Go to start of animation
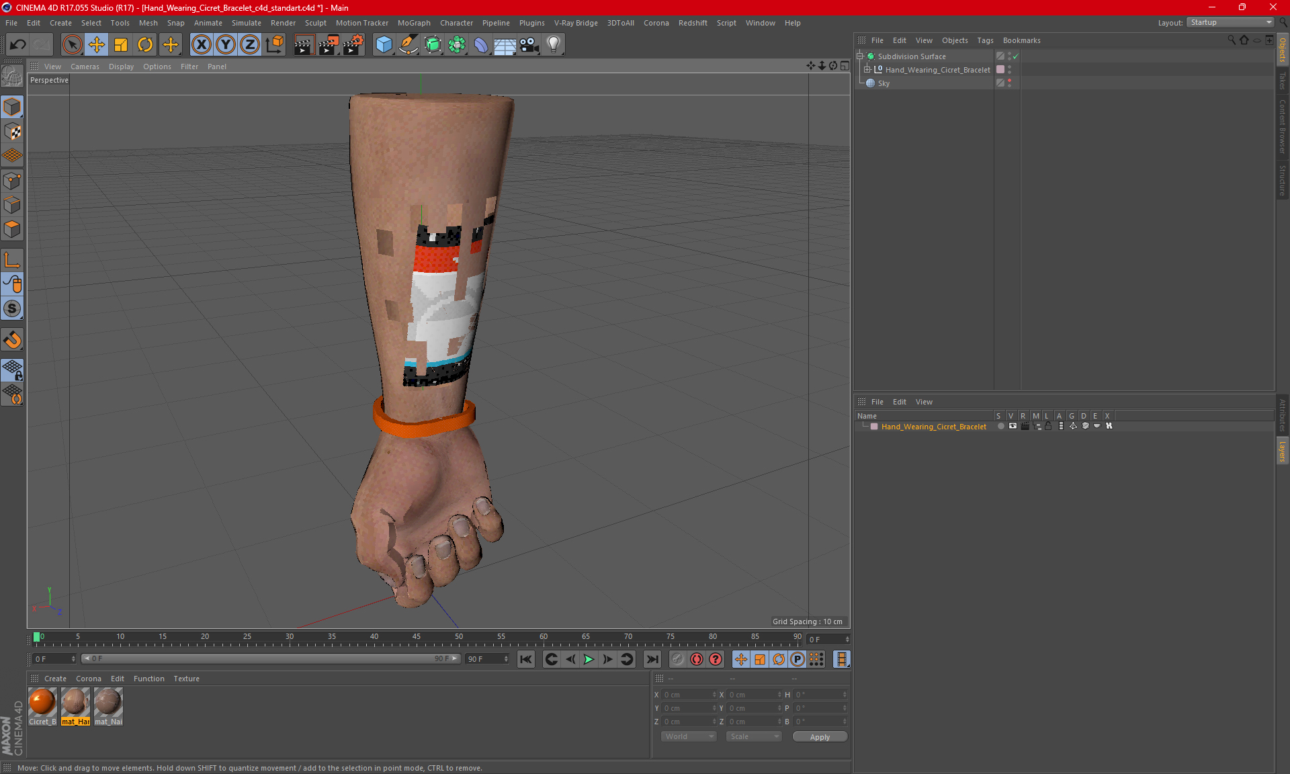 pos(526,659)
